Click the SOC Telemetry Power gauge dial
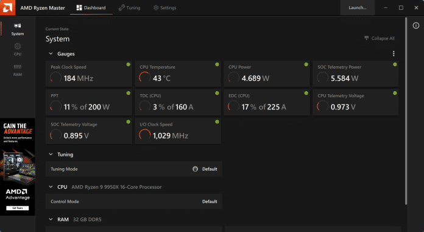The height and width of the screenshot is (232, 424). pos(322,78)
